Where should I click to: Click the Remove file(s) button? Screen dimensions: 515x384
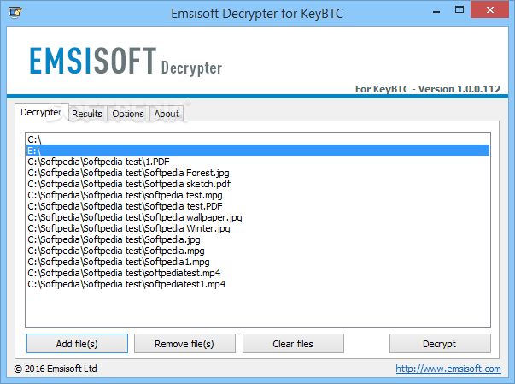pos(184,344)
